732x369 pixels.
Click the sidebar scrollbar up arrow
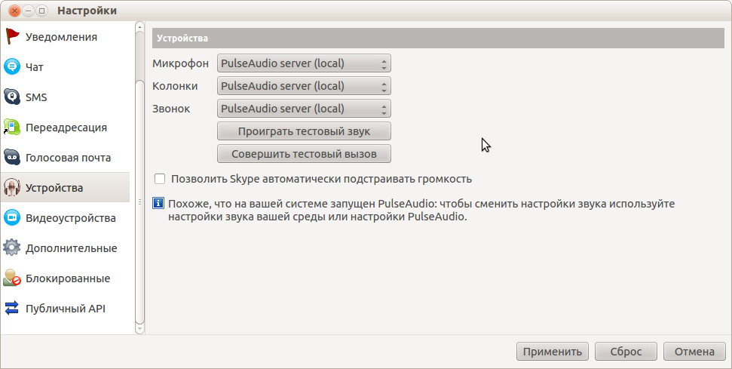click(139, 27)
